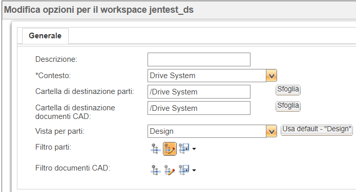
Task: Open the Contesto dropdown arrow
Action: 271,76
